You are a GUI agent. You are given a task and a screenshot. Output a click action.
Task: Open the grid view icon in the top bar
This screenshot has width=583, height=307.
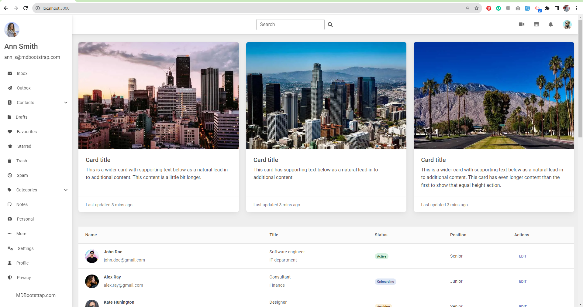click(536, 24)
